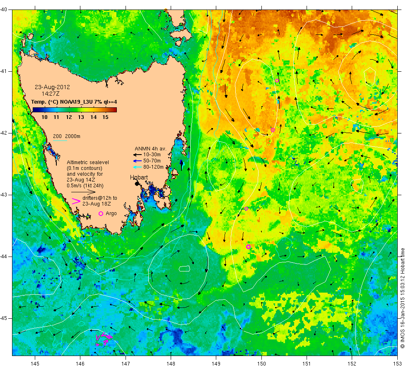
Task: Click the colorbar value 10
Action: click(x=45, y=117)
